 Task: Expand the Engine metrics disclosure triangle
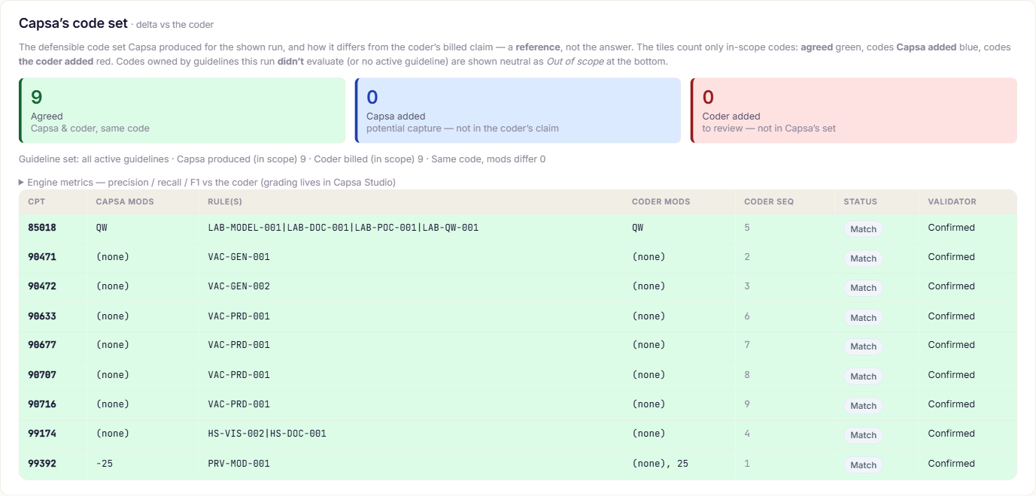(22, 183)
